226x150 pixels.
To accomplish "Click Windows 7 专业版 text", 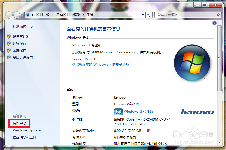I will (87, 45).
